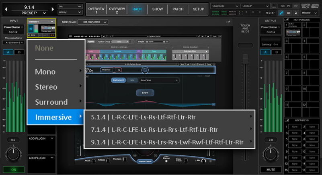Load previous preset in Immersive Wrapper header

tap(203, 36)
